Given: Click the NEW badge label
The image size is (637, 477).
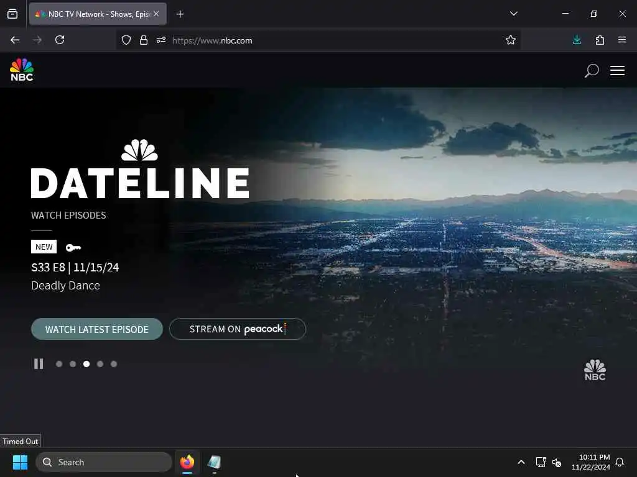Looking at the screenshot, I should pos(44,247).
